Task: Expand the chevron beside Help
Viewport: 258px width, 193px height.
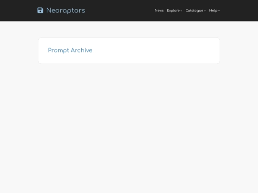Action: [219, 11]
